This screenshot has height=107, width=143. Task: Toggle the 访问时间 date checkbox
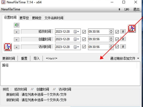click(x=84, y=47)
